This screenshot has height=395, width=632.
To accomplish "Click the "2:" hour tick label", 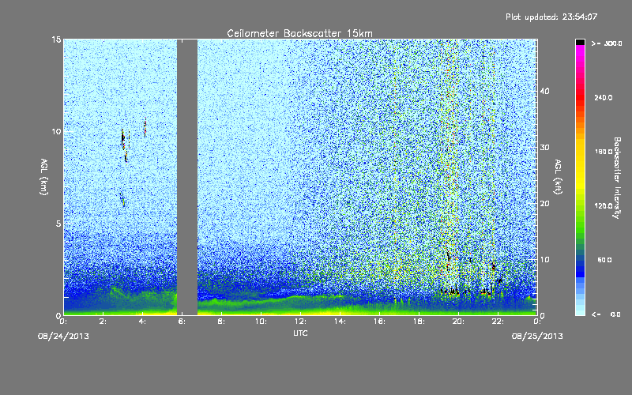I will tap(103, 322).
